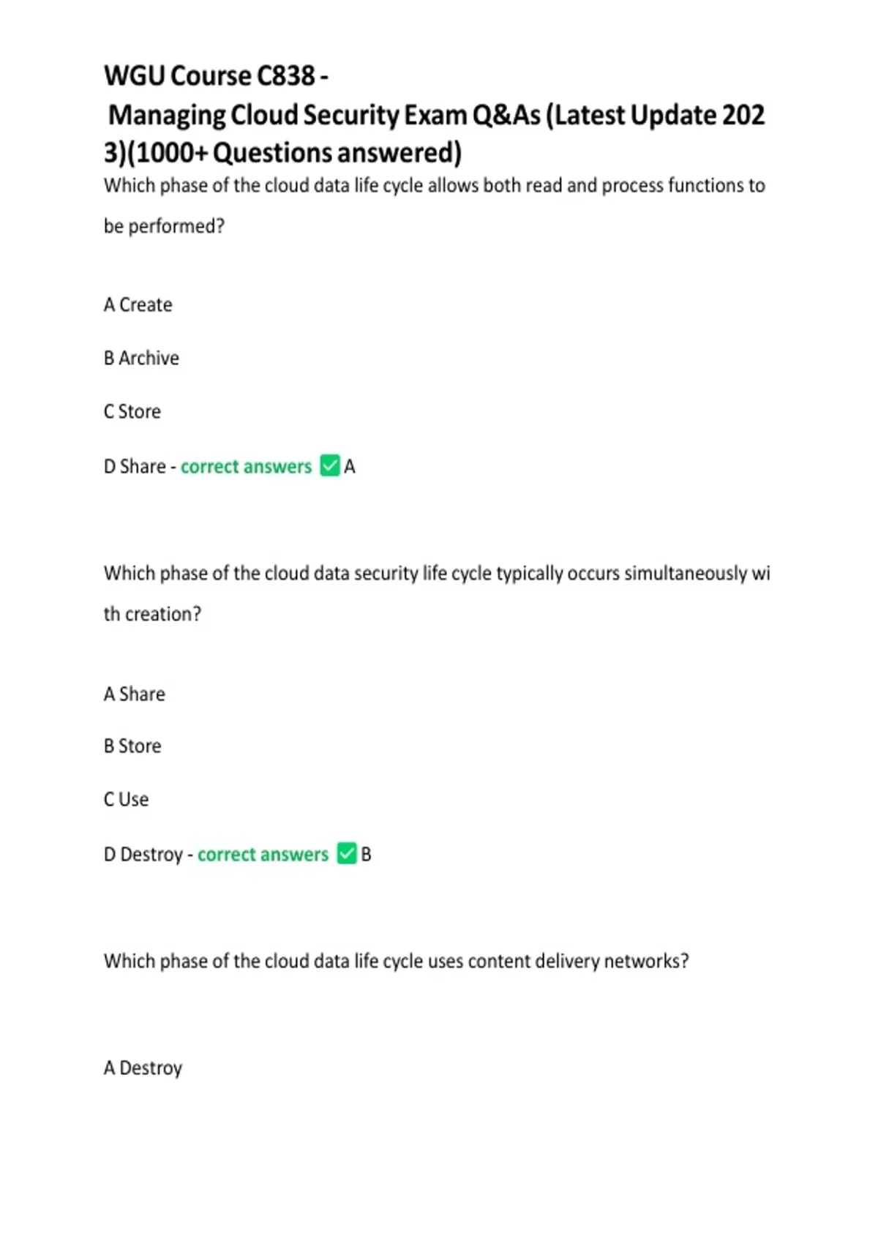Click the green checkmark after D Share
The image size is (878, 1244).
tap(330, 466)
